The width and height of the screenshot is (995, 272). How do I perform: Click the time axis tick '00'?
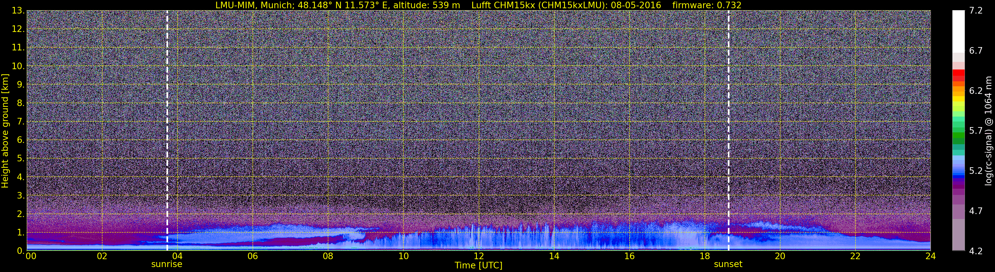[30, 256]
